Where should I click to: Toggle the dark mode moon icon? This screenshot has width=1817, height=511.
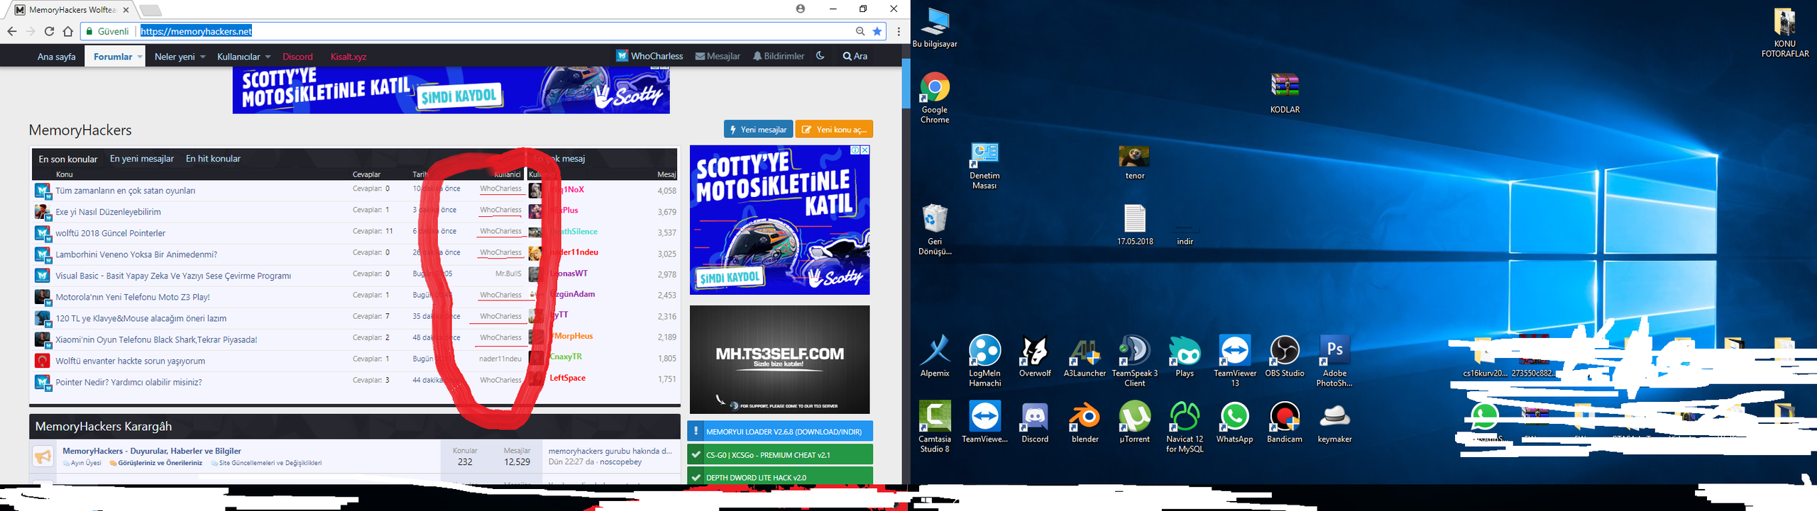pyautogui.click(x=820, y=56)
